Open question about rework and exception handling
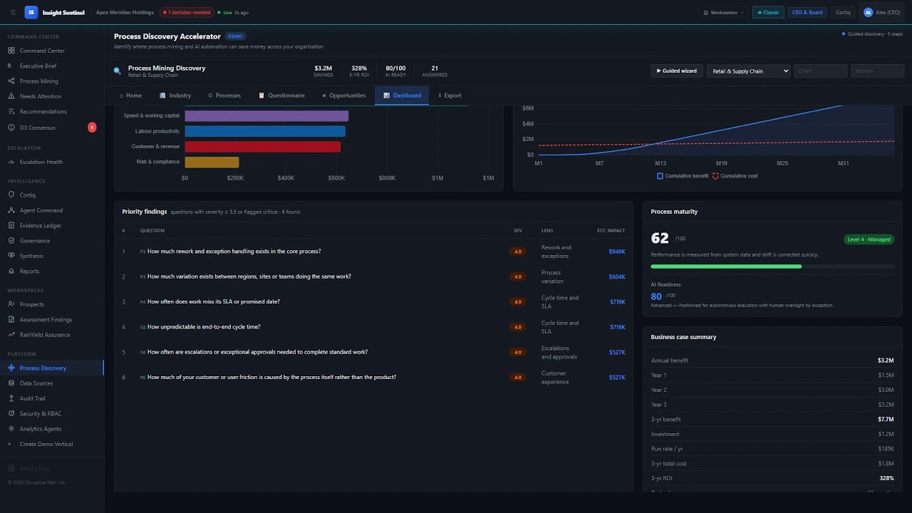Screen dimensions: 912x513 234,252
